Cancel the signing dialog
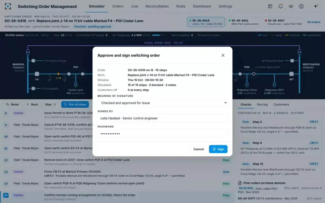This screenshot has width=325, height=203. (199, 149)
